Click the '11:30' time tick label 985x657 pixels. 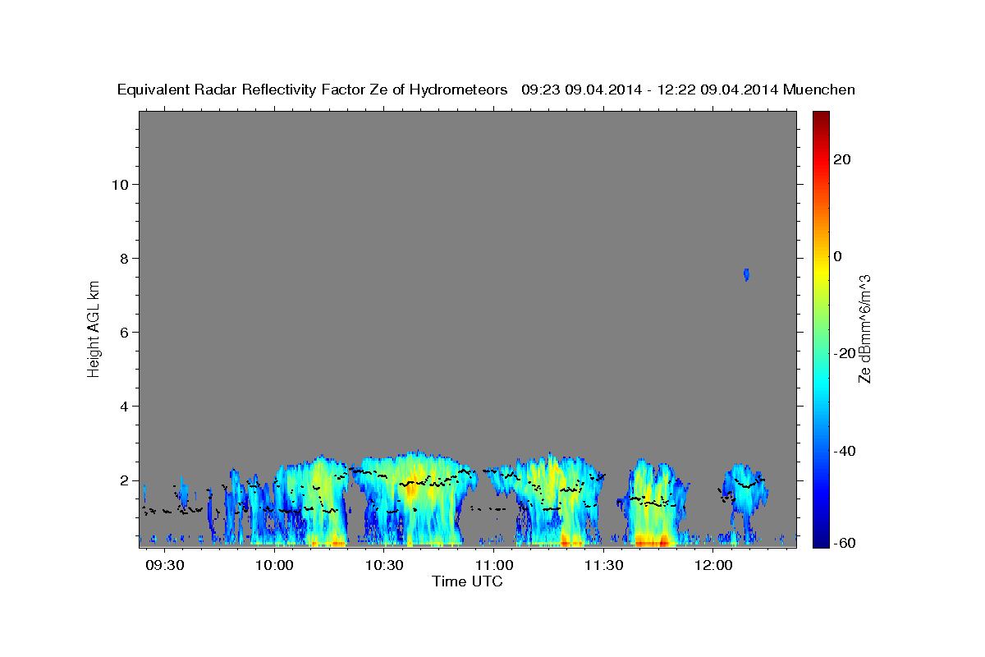coord(604,565)
